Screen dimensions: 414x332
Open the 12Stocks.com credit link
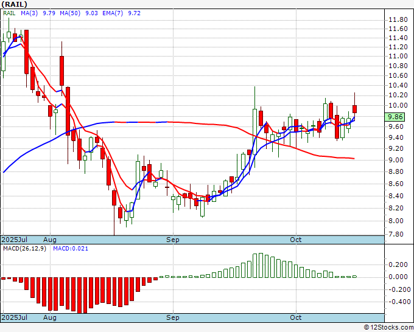(x=388, y=328)
